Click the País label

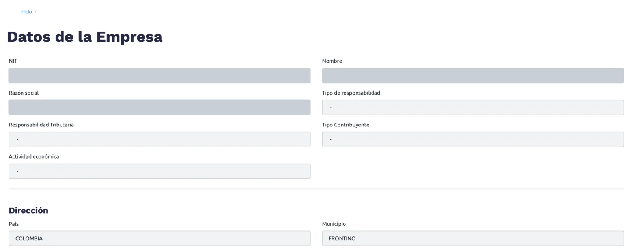[x=14, y=224]
